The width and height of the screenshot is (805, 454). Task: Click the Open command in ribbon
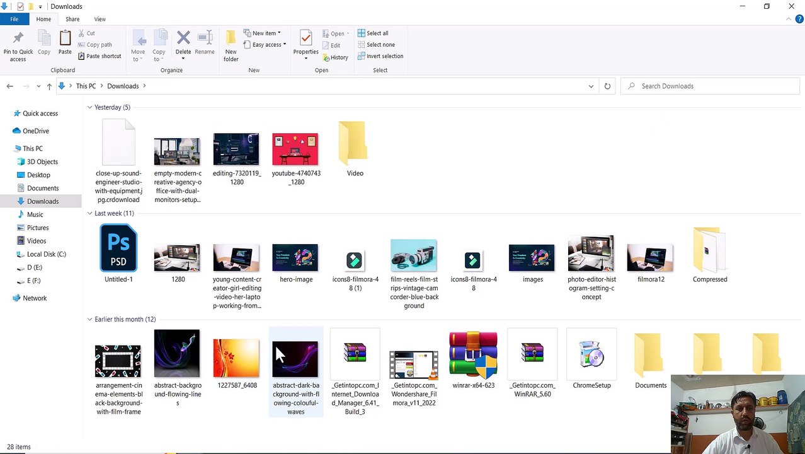tap(334, 33)
